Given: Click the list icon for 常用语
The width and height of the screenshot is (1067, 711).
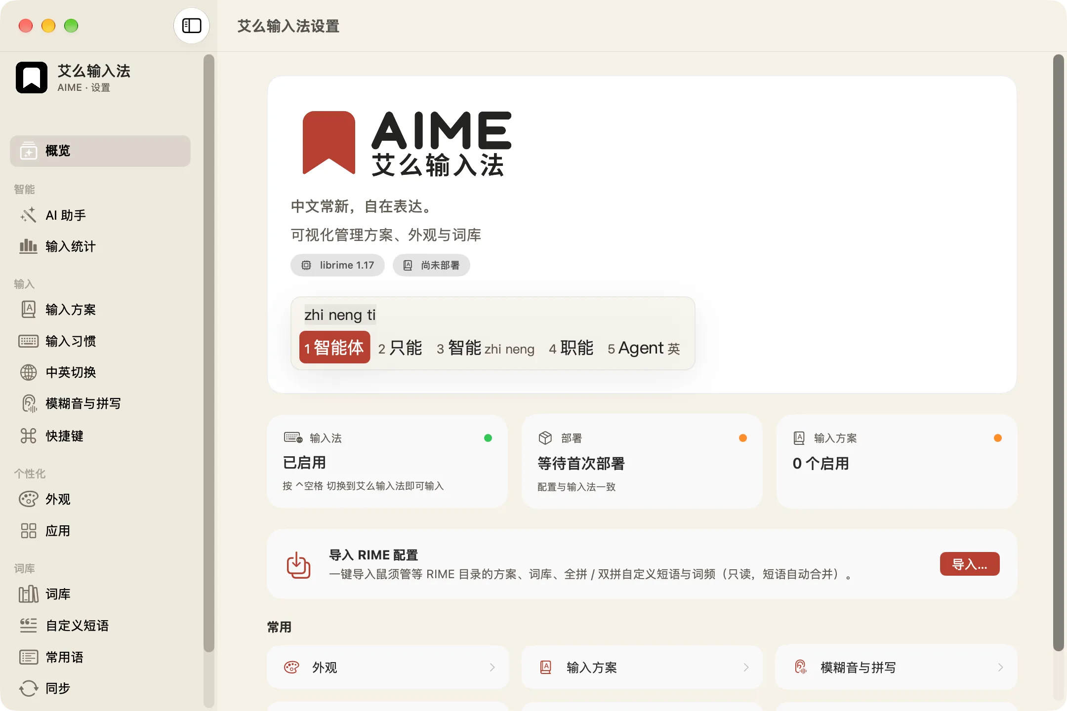Looking at the screenshot, I should (x=29, y=657).
